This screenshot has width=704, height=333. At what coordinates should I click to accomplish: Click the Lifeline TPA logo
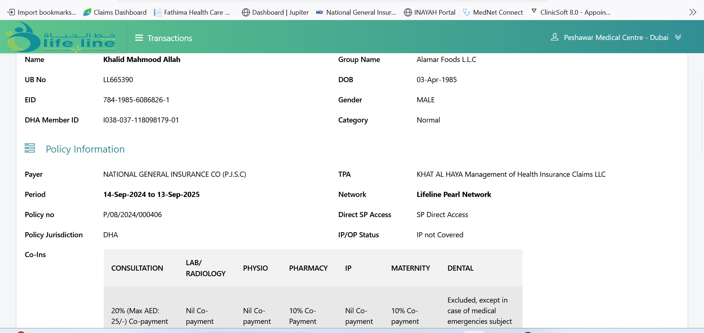61,37
